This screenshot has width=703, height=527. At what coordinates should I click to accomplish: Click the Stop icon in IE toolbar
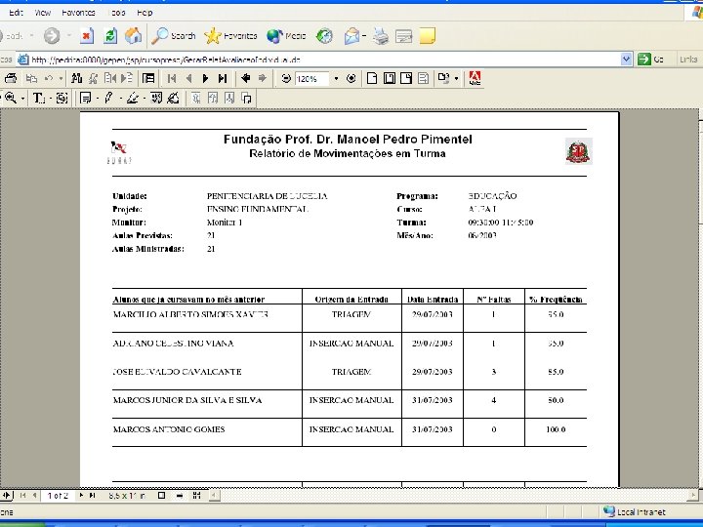coord(87,36)
